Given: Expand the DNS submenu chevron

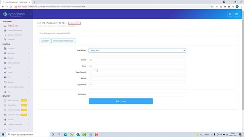Looking at the screenshot, I should pyautogui.click(x=29, y=68).
